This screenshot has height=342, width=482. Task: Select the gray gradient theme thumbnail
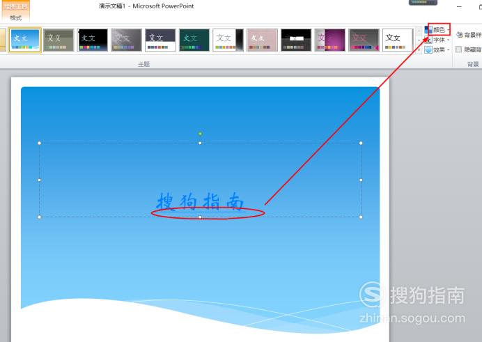(x=126, y=40)
